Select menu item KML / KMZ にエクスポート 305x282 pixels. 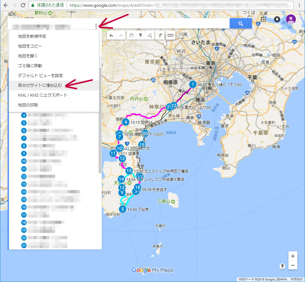click(x=54, y=95)
